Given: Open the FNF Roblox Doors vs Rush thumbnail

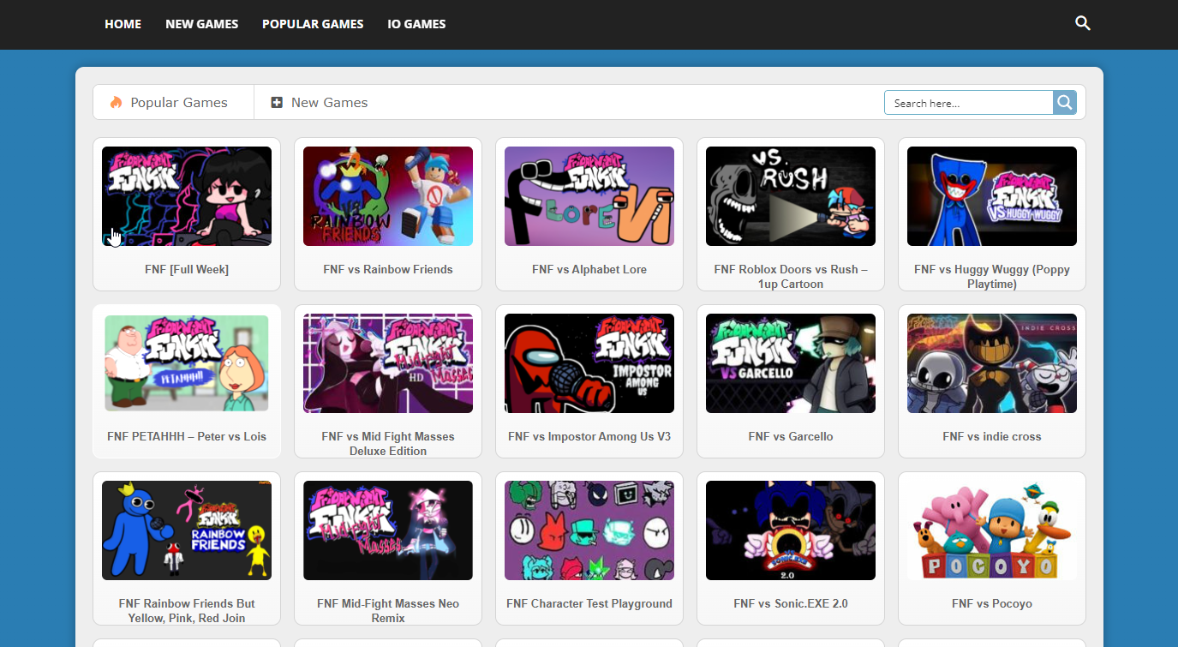Looking at the screenshot, I should point(791,196).
